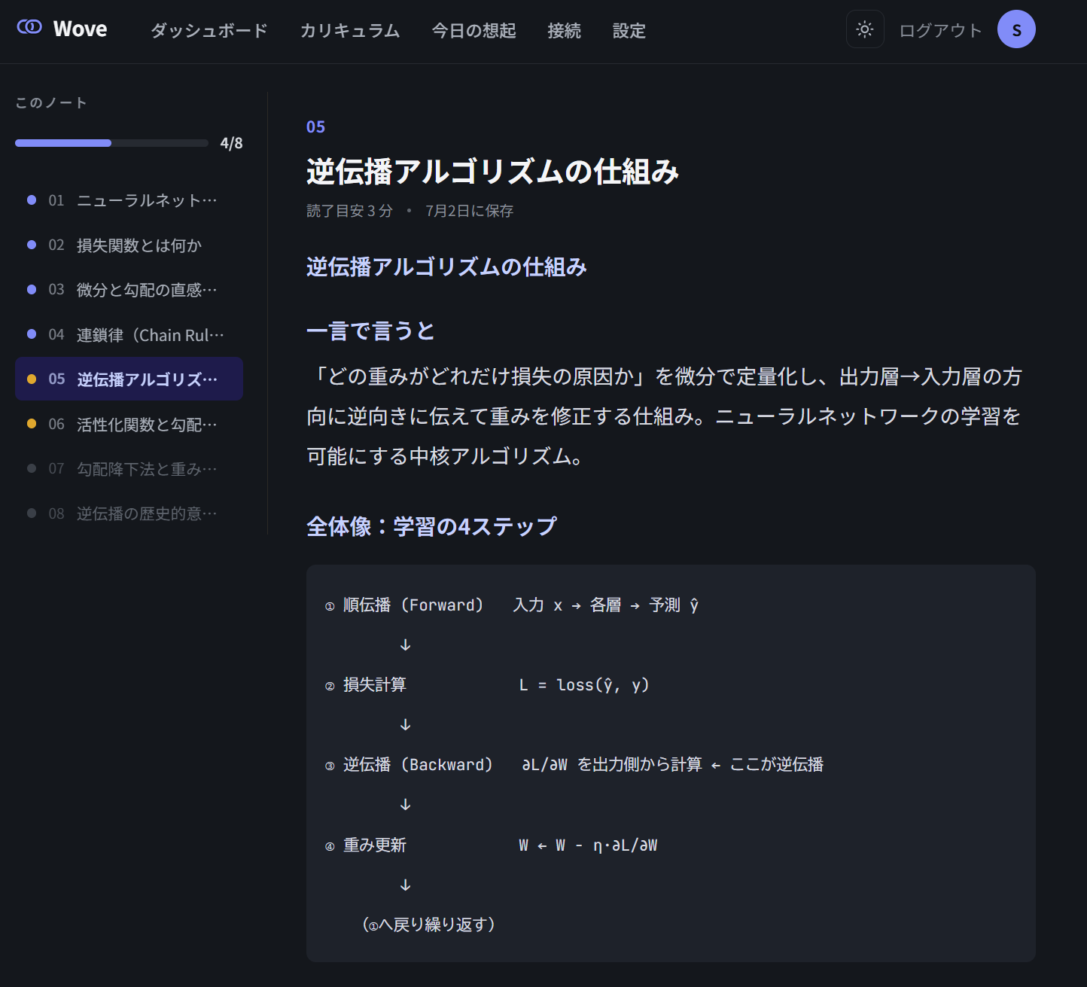Open note 01 ニューラルネット…
Viewport: 1087px width, 987px height.
129,200
